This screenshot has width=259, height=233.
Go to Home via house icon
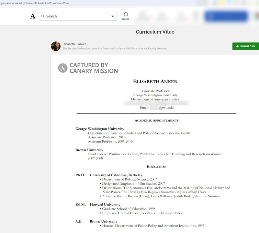pyautogui.click(x=126, y=16)
